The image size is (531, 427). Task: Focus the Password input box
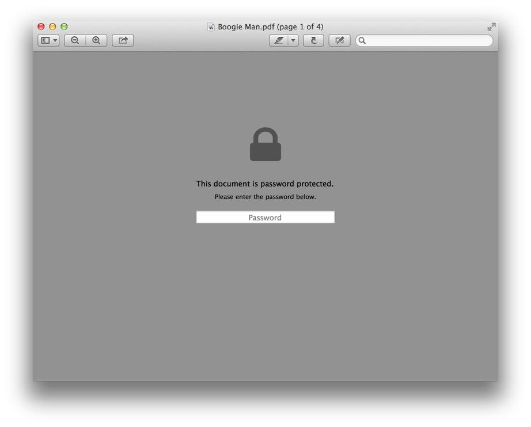(265, 217)
